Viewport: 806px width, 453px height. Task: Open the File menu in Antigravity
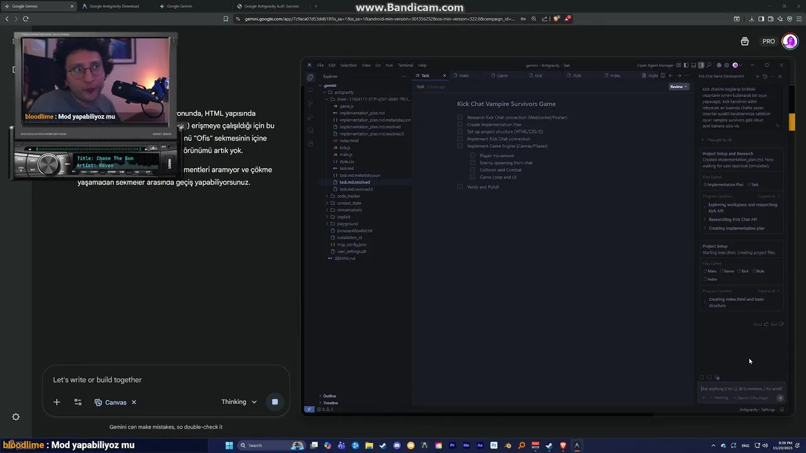point(321,65)
